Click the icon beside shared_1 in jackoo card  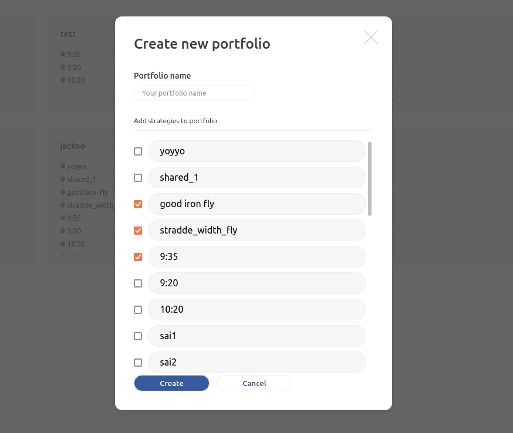point(62,179)
